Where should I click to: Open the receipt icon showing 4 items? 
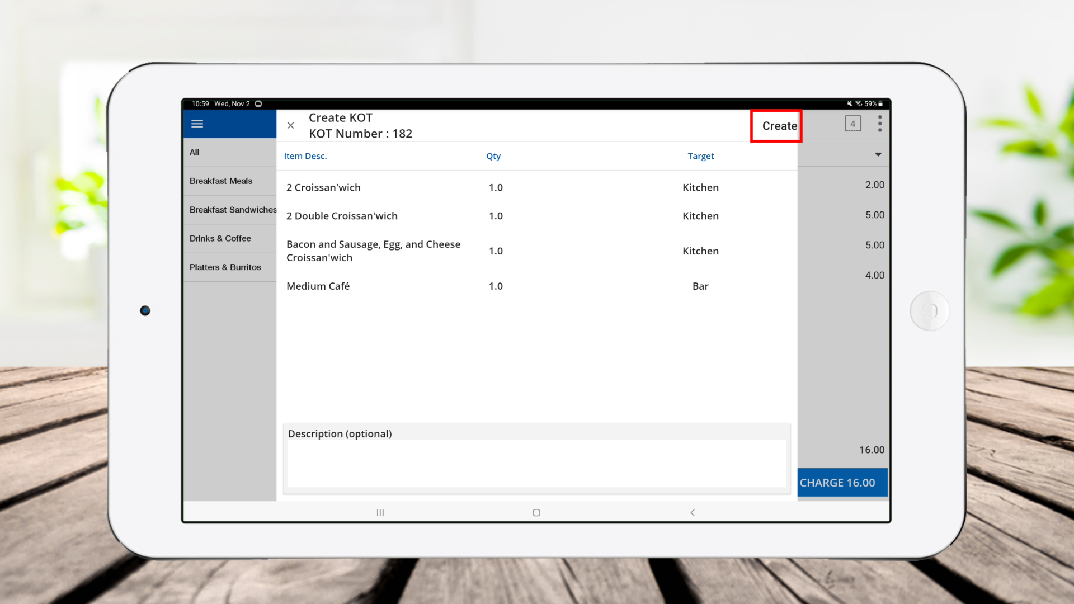click(852, 124)
